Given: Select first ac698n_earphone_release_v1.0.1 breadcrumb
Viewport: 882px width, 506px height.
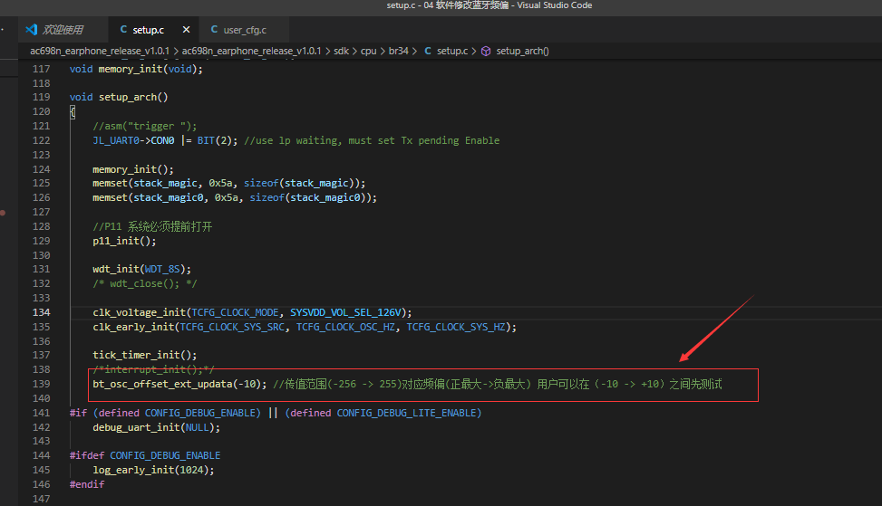Looking at the screenshot, I should [100, 51].
